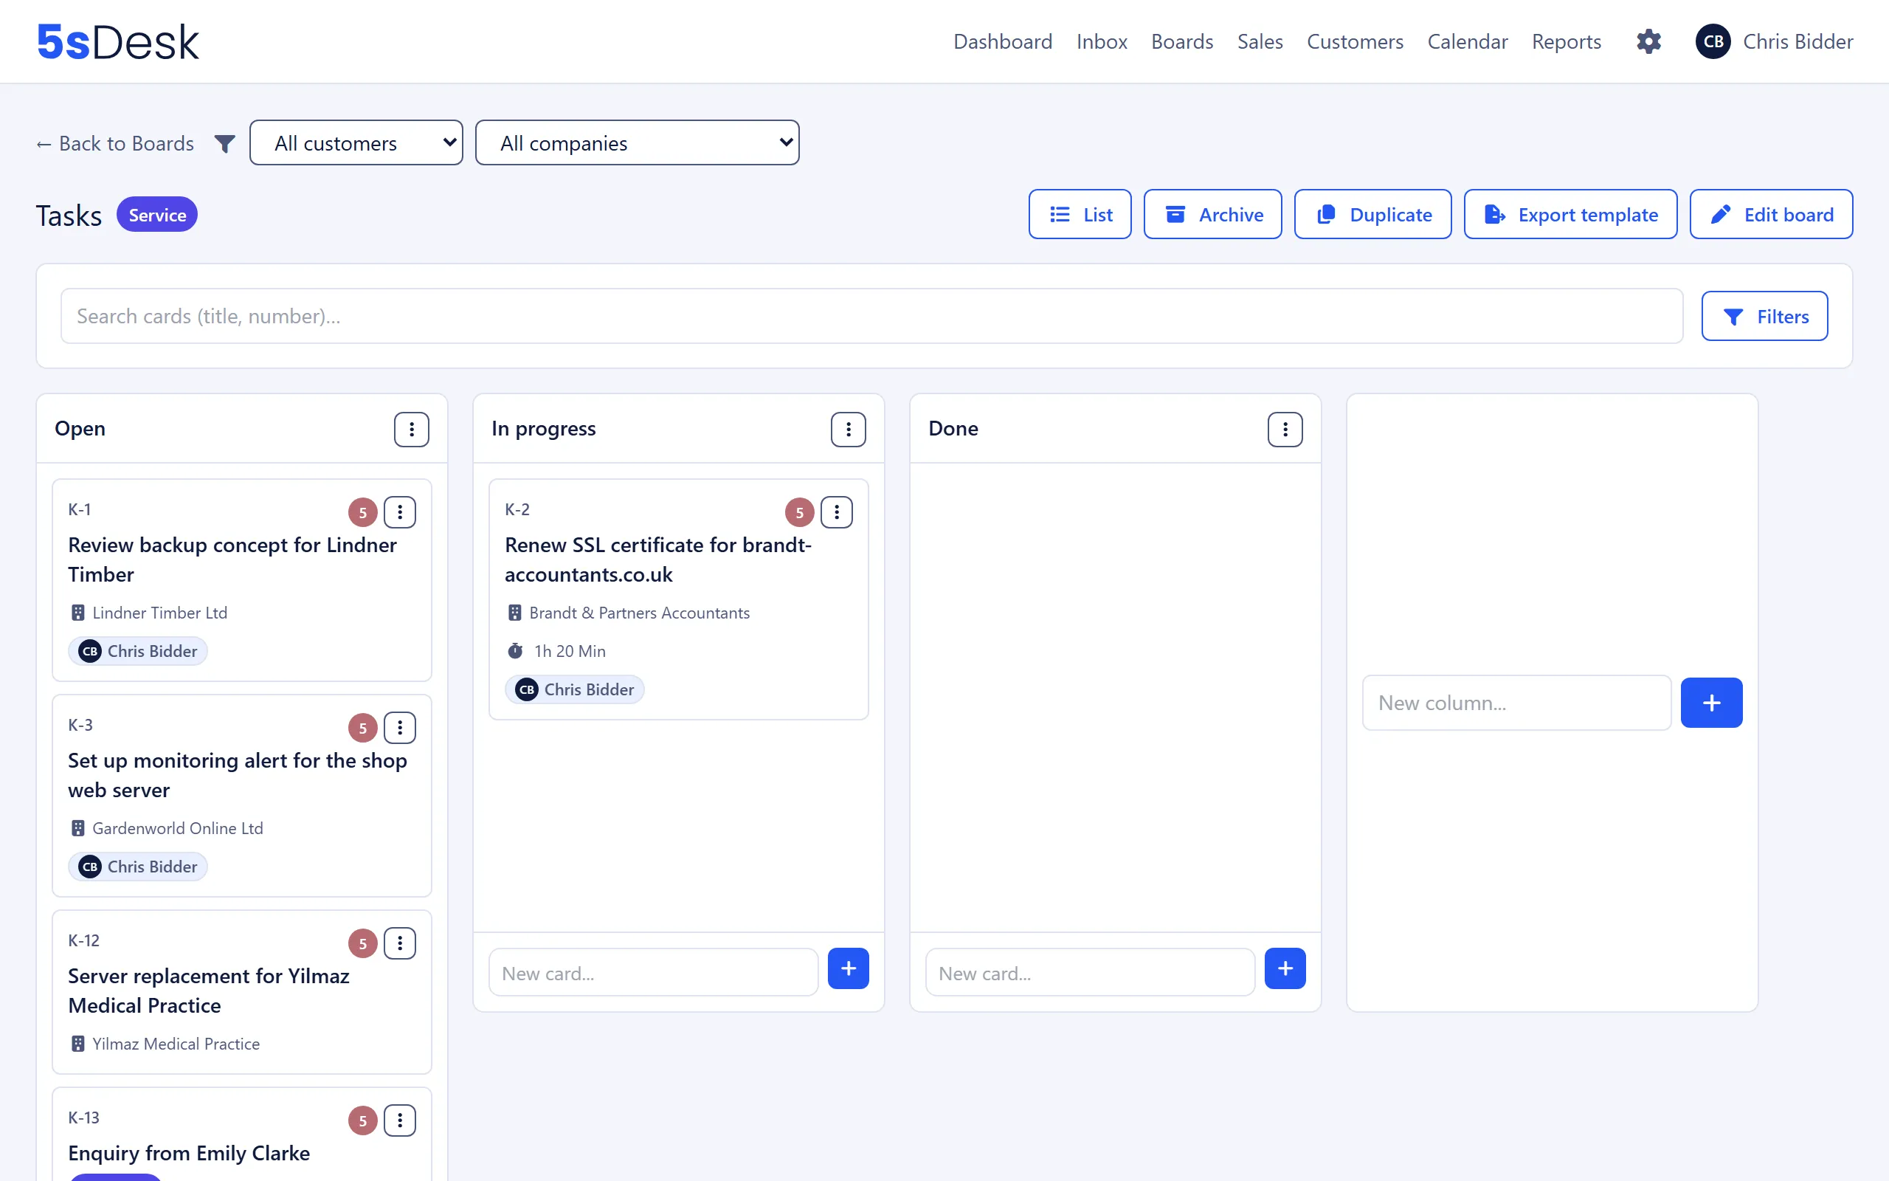Open the K-1 card three-dot menu
This screenshot has width=1889, height=1181.
400,512
